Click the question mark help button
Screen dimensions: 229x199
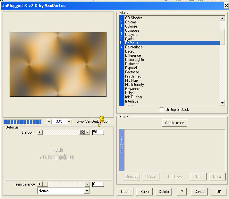[182, 192]
